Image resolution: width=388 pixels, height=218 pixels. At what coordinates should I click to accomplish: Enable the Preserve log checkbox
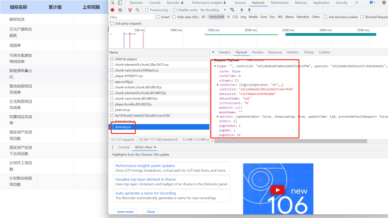click(x=147, y=10)
